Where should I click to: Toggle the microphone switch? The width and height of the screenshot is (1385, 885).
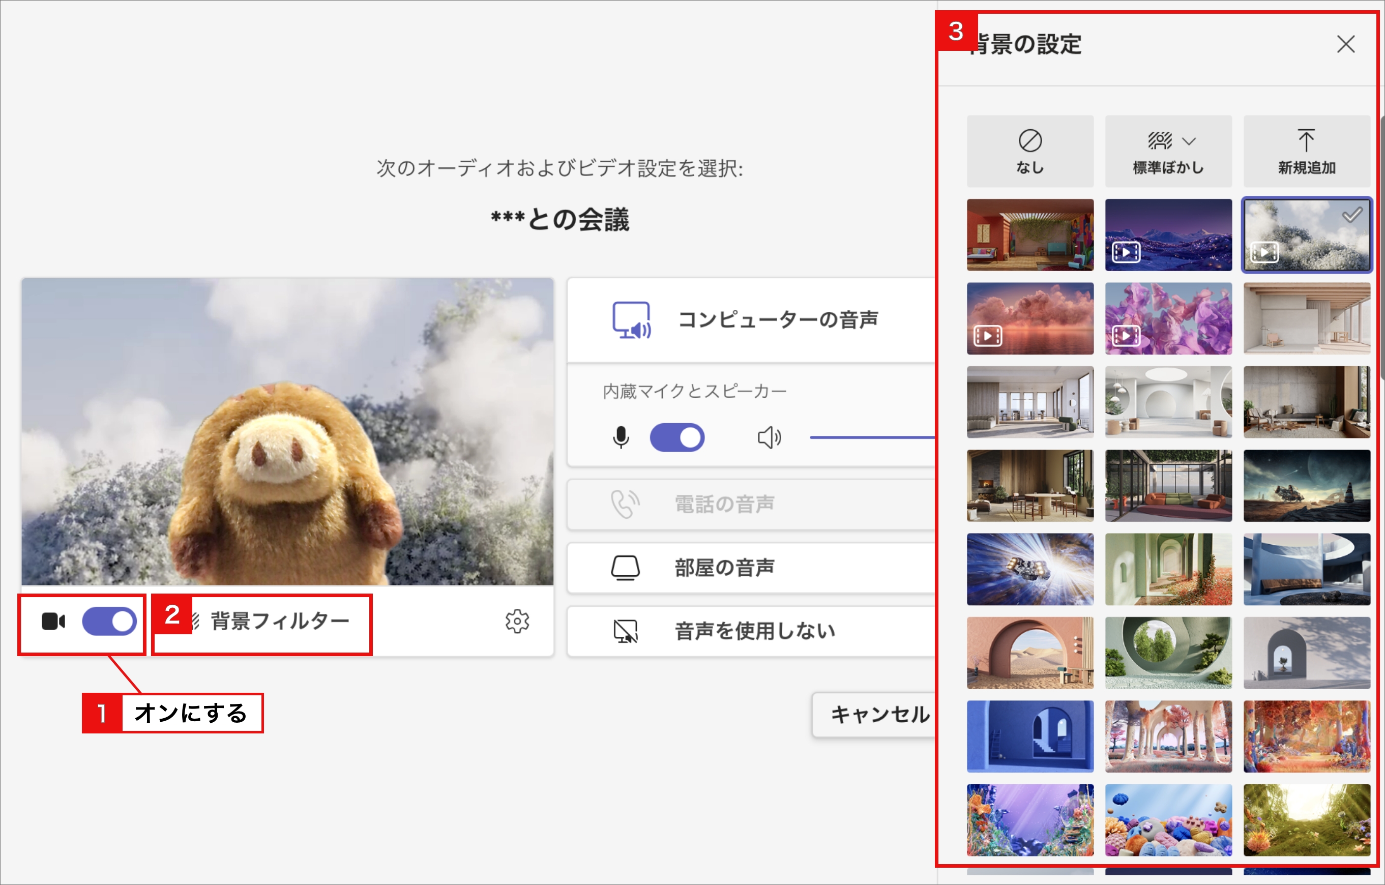(x=677, y=437)
